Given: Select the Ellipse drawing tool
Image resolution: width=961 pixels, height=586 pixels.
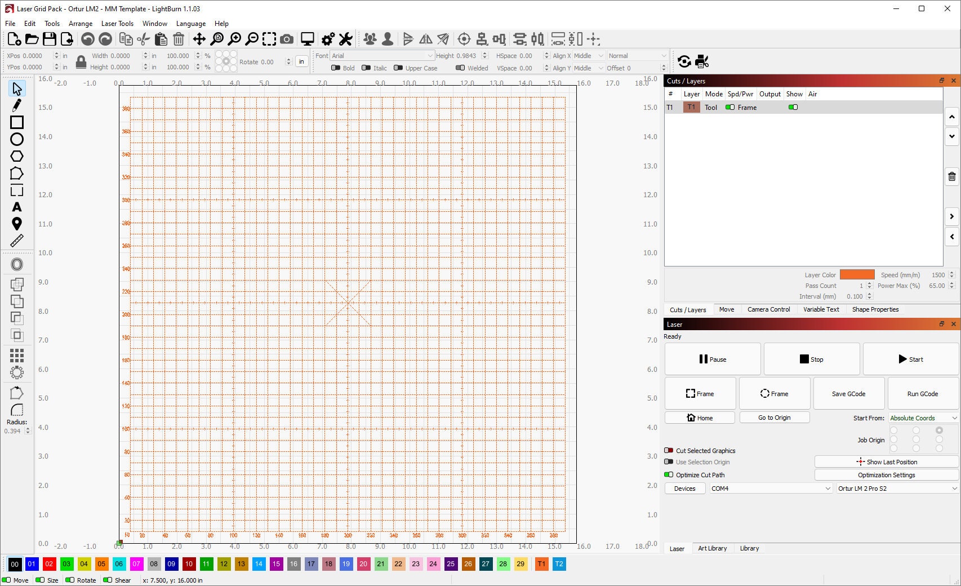Looking at the screenshot, I should (x=17, y=139).
